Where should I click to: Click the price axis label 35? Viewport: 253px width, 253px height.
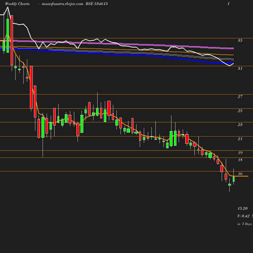click(x=240, y=40)
